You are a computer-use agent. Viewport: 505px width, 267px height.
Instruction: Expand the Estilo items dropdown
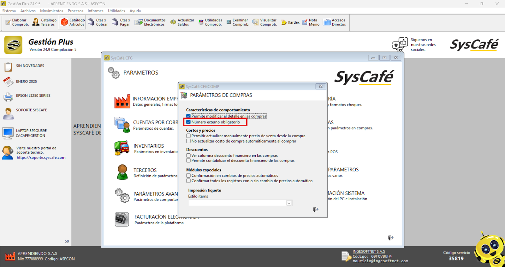288,203
